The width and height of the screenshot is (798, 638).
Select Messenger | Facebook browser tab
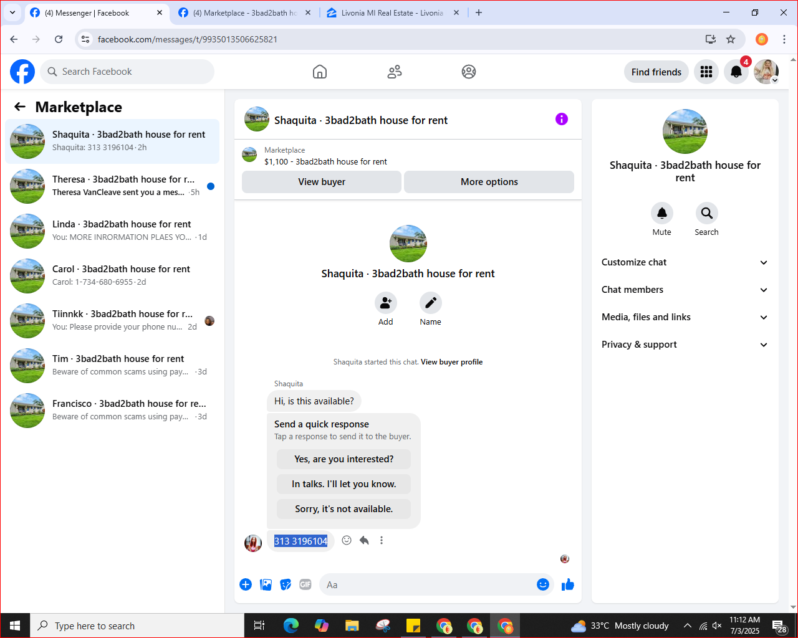(97, 13)
